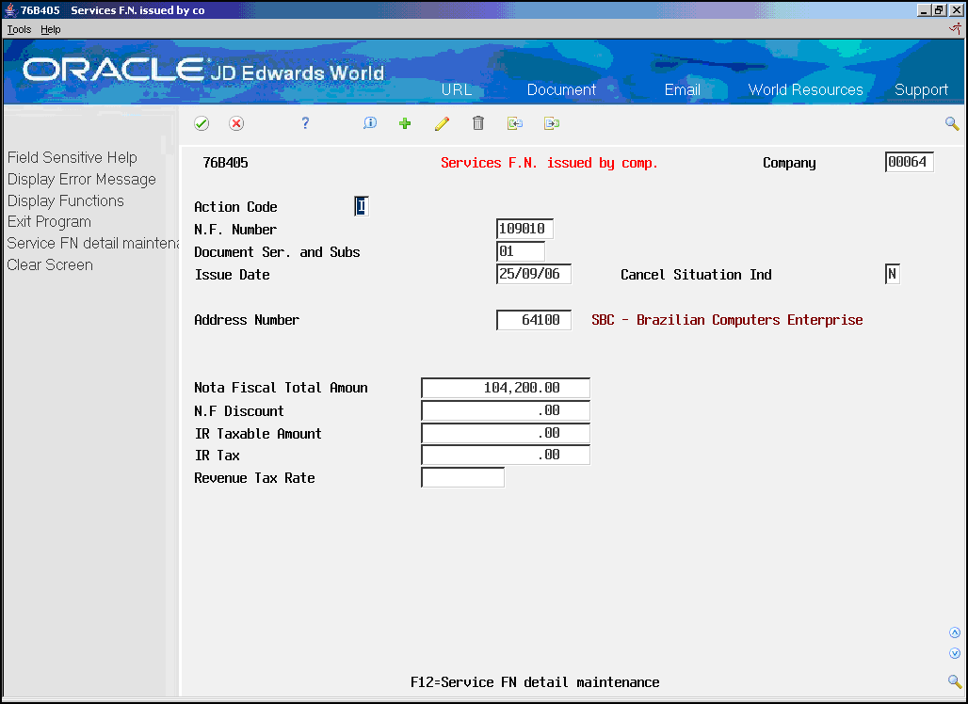This screenshot has height=704, width=968.
Task: Click the N.F Discount field
Action: 506,410
